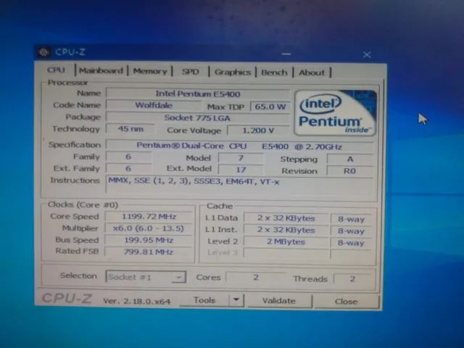Click the Cores count value field
The width and height of the screenshot is (464, 348).
[256, 277]
